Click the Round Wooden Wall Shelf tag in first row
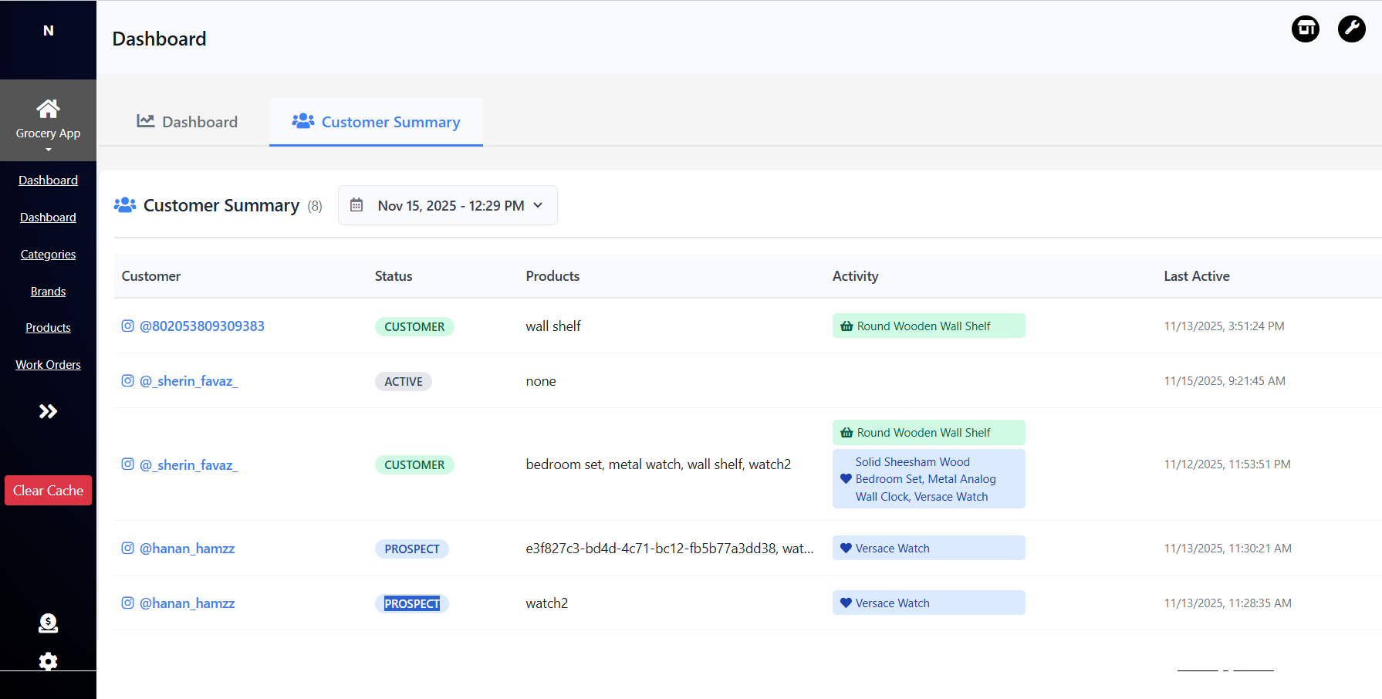Screen dimensions: 1382x699 tap(928, 326)
